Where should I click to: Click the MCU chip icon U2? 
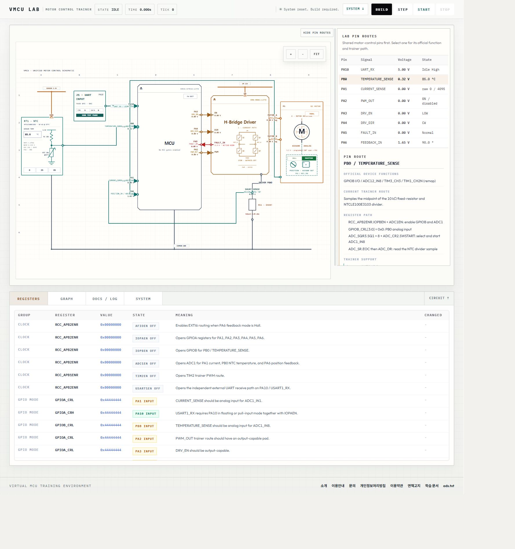point(141,88)
